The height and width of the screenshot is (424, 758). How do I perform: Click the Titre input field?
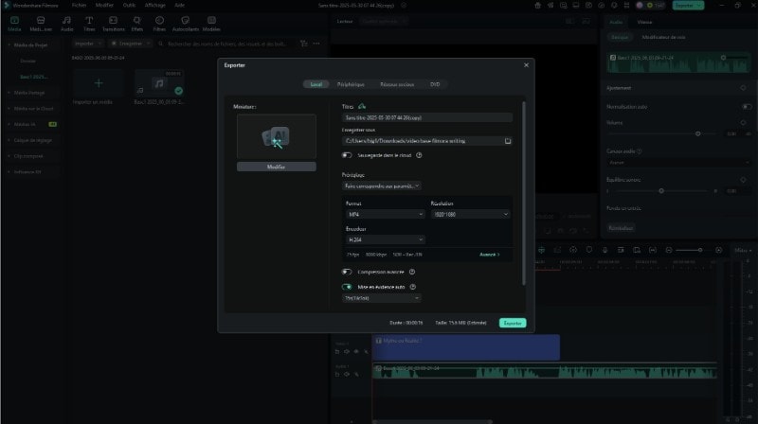tap(427, 118)
